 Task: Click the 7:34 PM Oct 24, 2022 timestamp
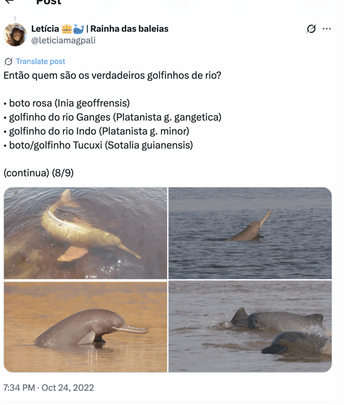tap(49, 388)
